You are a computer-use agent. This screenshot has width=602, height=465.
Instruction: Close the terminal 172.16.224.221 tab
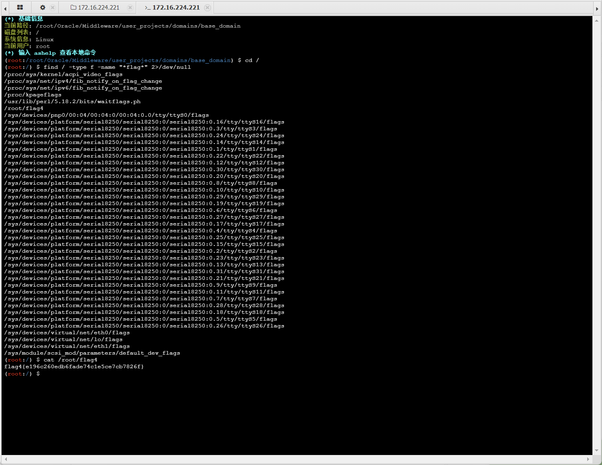click(207, 7)
